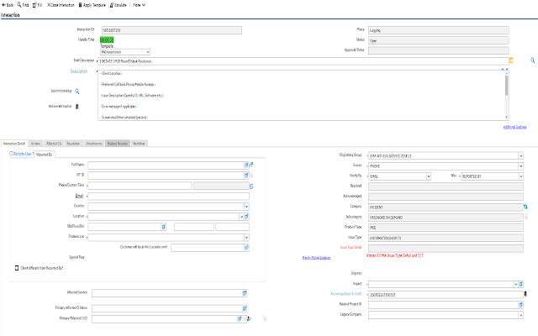Click the Category selector icon
Screen dimensions: 538x336
525,207
